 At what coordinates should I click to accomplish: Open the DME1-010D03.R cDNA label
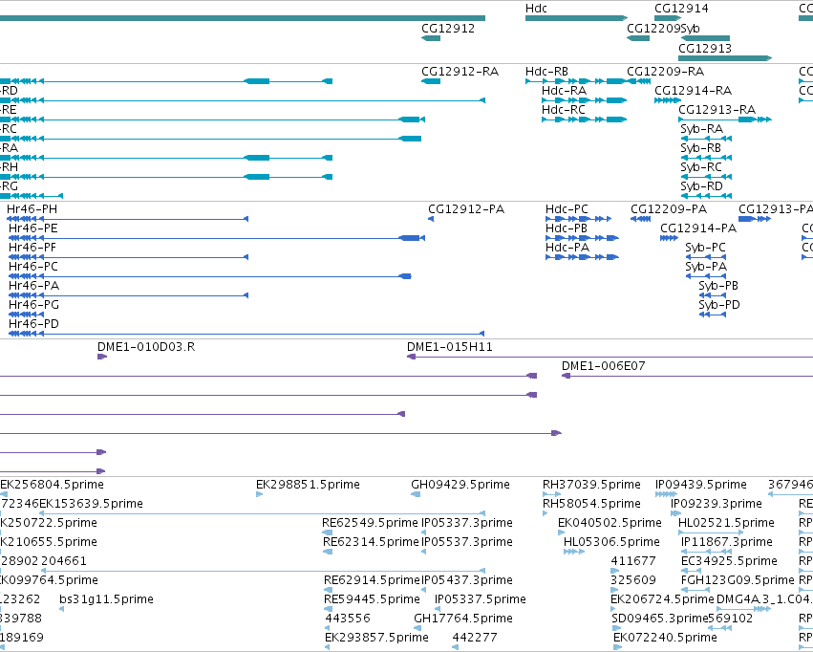coord(146,347)
